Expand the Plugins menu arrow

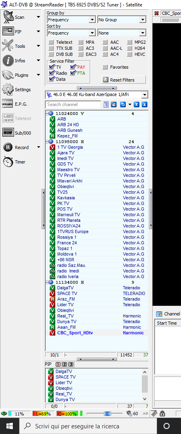point(38,75)
